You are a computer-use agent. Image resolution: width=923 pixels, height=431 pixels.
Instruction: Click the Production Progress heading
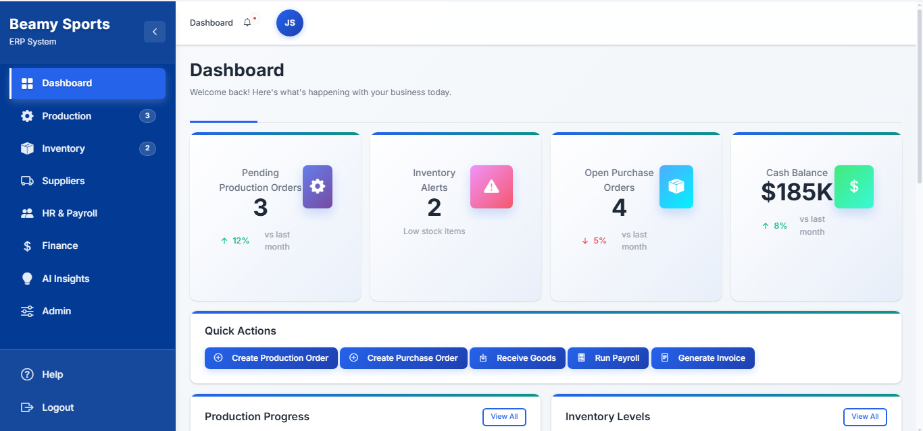257,417
